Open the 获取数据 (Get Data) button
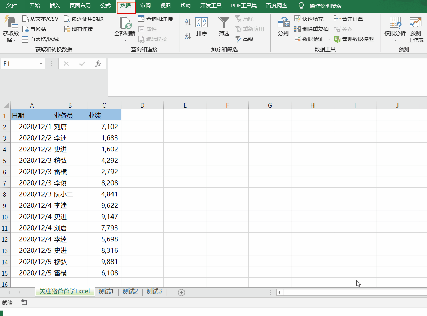 (x=11, y=29)
